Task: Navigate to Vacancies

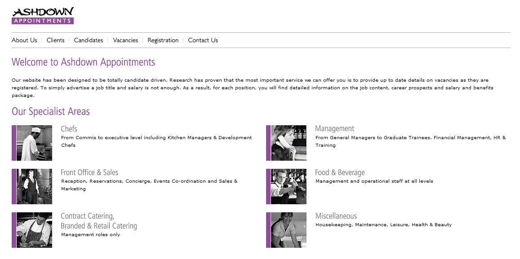Action: [x=125, y=40]
